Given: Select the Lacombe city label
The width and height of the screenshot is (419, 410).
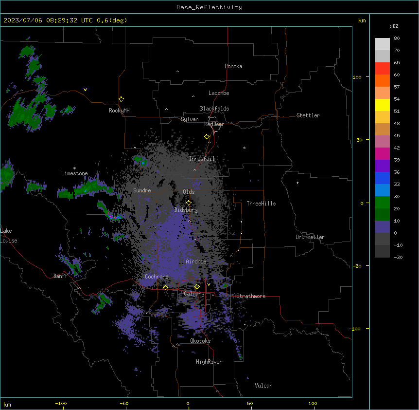Looking at the screenshot, I should (219, 93).
